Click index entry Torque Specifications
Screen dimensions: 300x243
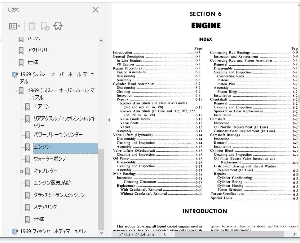[227, 193]
